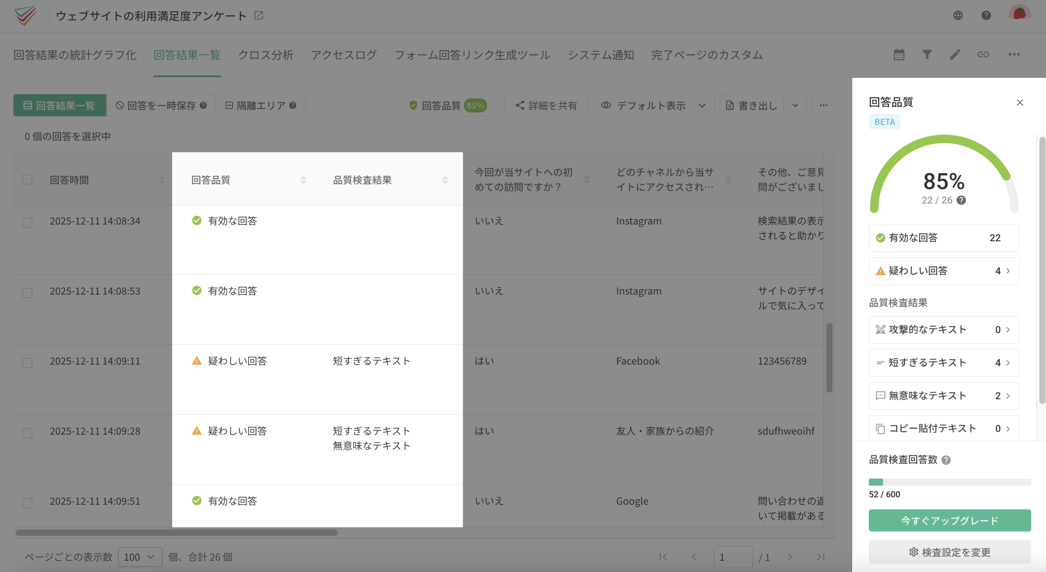Click help icon next to 隔離エリア
Screen dimensions: 1046x572
[x=293, y=105]
